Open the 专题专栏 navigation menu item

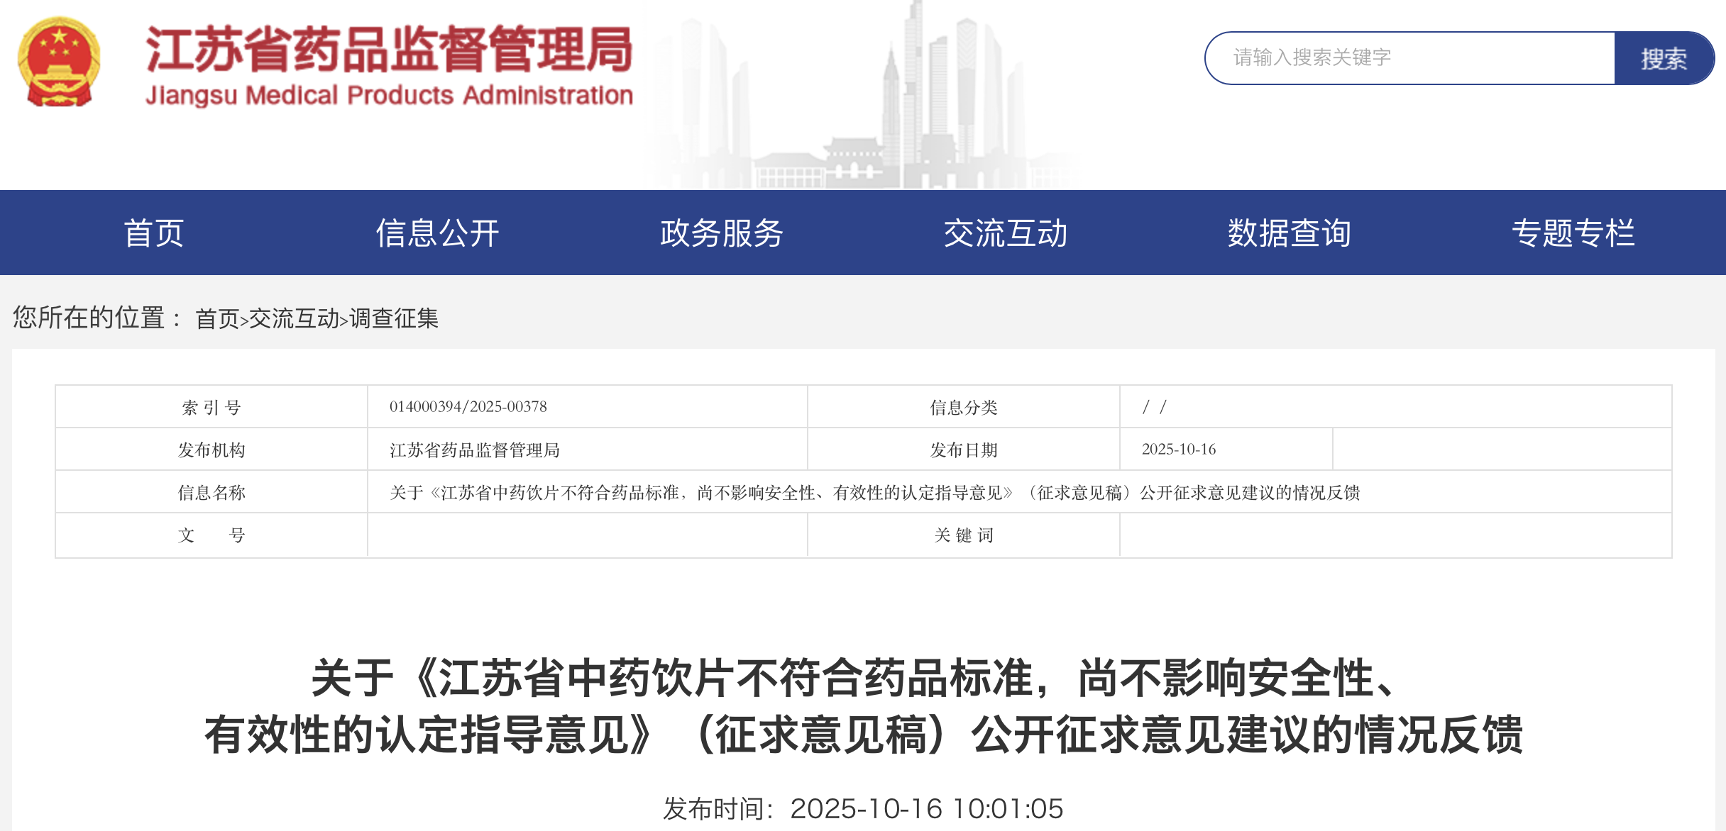click(1573, 233)
